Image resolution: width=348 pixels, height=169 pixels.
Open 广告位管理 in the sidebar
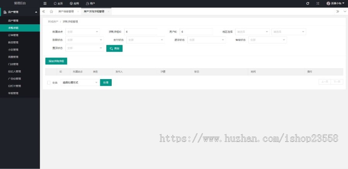20,79
